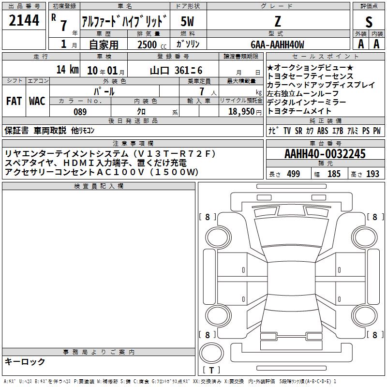Click the seating capacity 7 人
387x387 pixels.
(x=208, y=91)
